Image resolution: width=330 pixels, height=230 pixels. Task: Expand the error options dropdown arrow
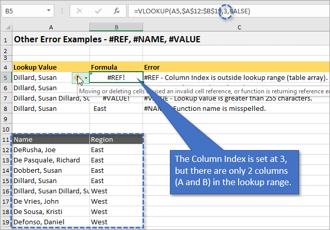(86, 78)
